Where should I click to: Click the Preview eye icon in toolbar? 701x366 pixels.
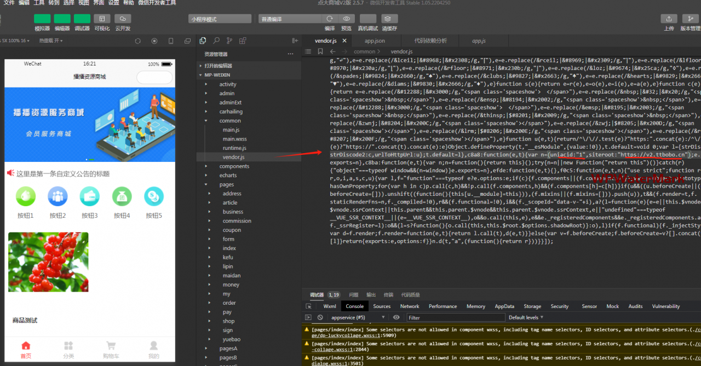(x=346, y=19)
